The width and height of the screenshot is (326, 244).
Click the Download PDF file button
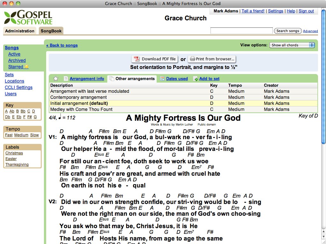tap(154, 59)
